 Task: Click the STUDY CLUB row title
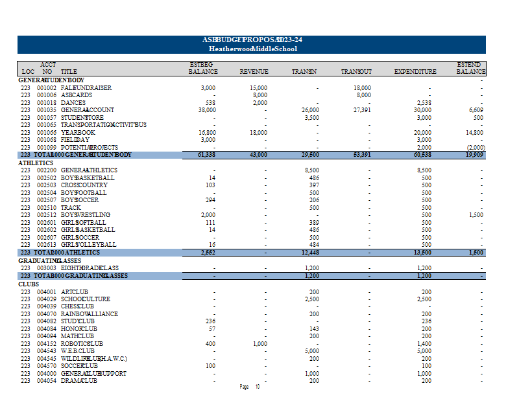point(77,321)
